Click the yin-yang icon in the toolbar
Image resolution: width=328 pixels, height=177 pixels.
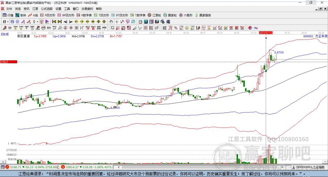point(250,28)
